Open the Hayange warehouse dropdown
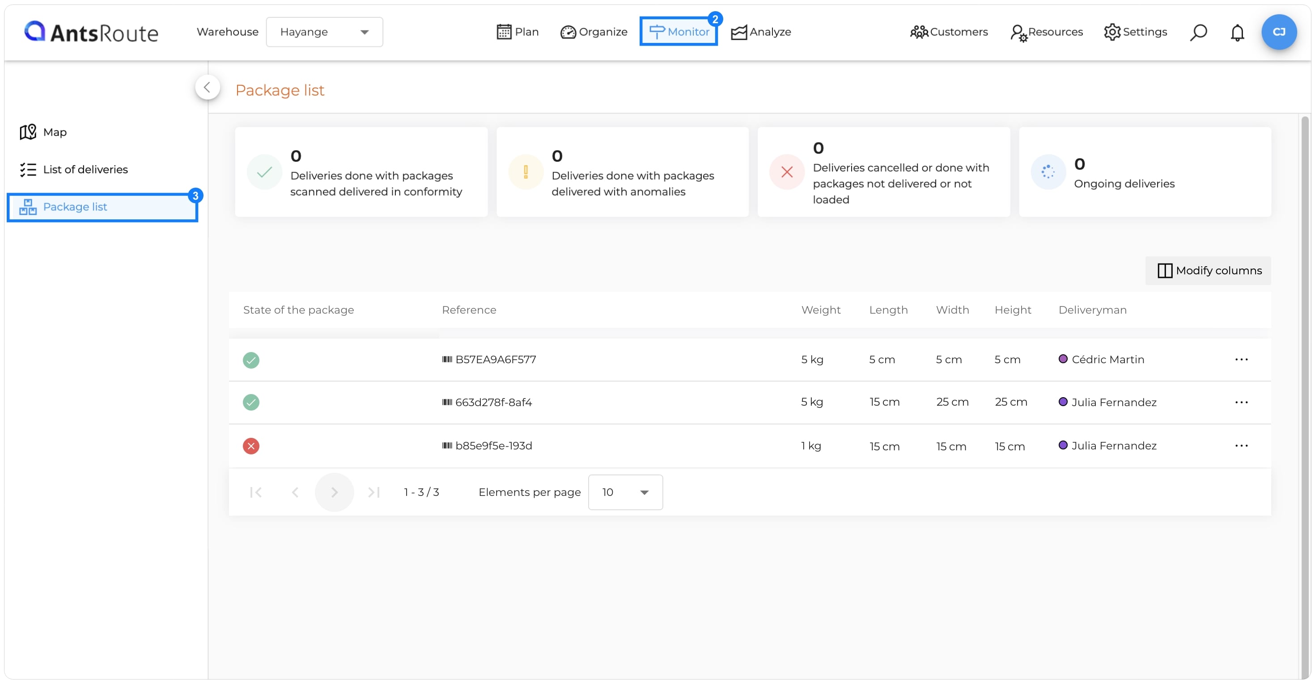Image resolution: width=1315 pixels, height=684 pixels. (324, 32)
